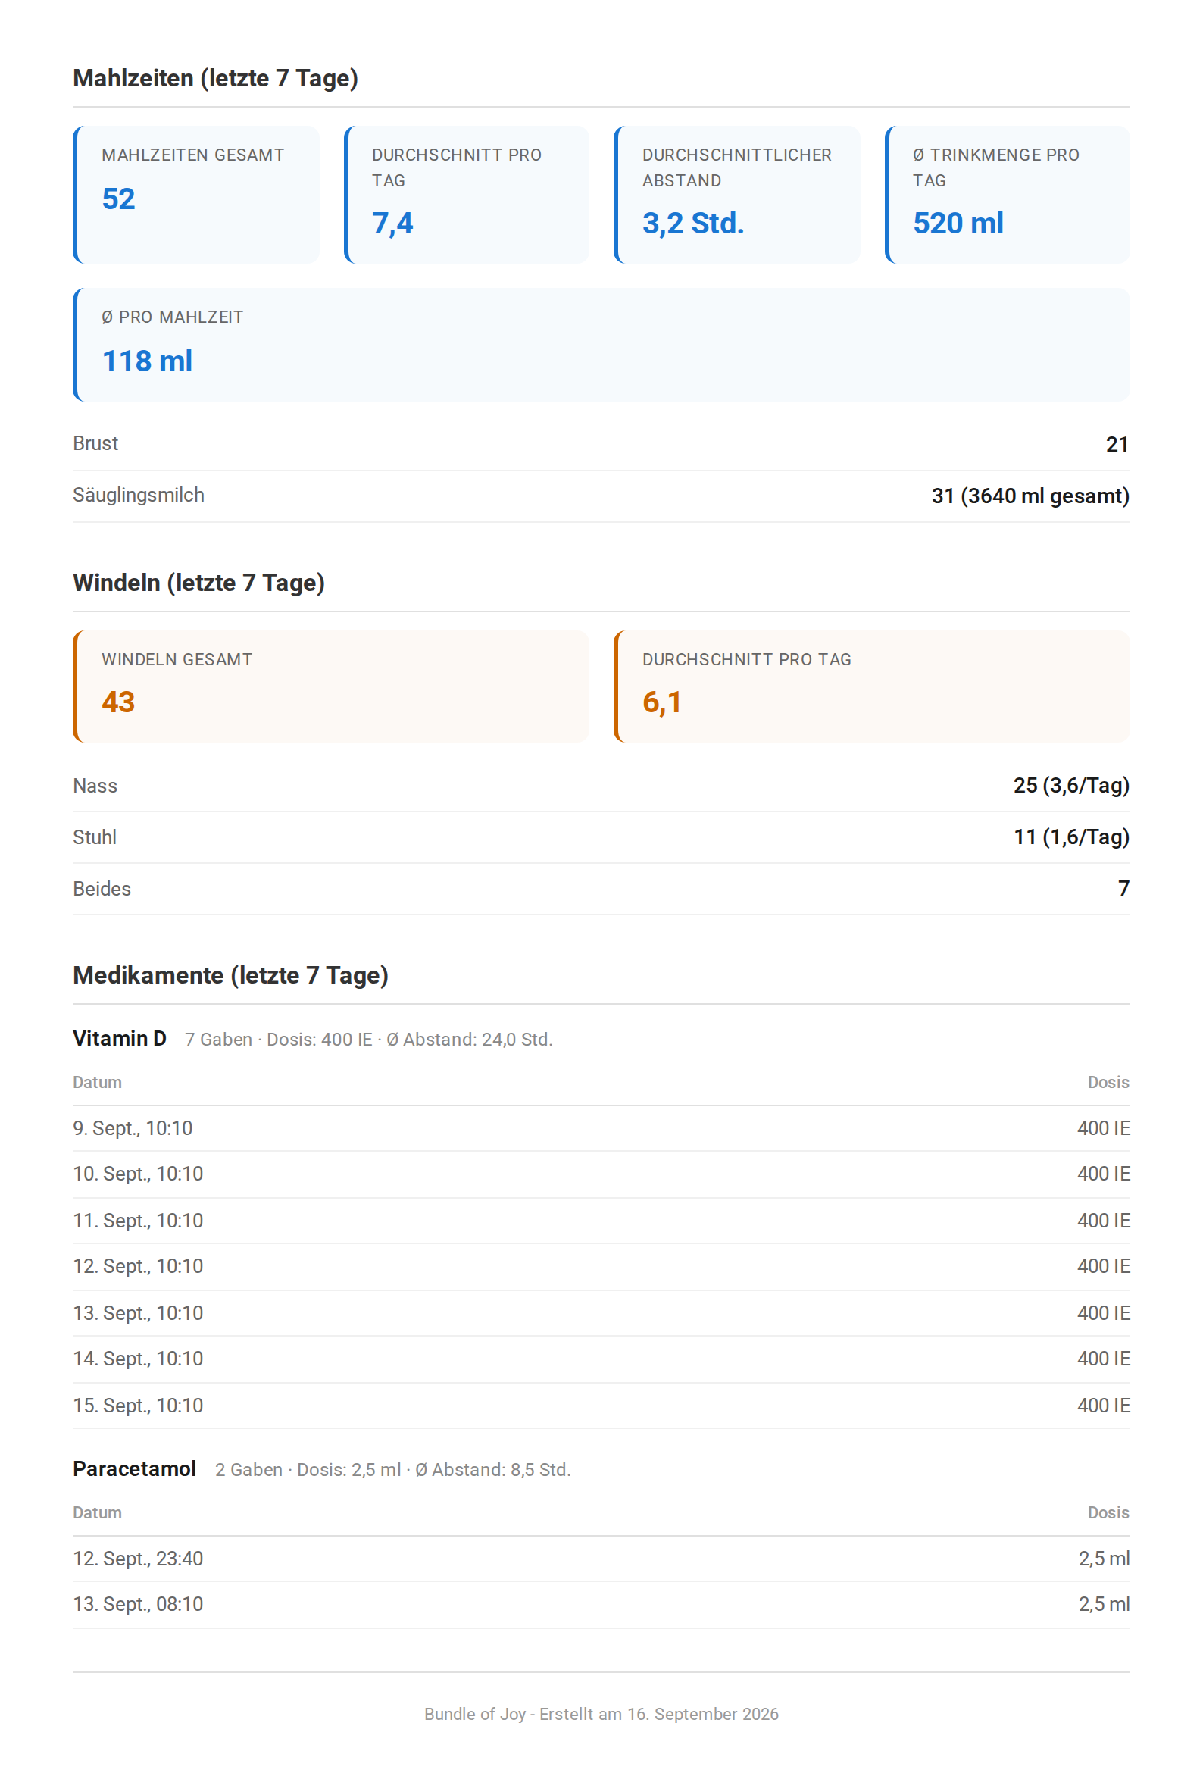Click the Brust count '21'

pos(1117,444)
